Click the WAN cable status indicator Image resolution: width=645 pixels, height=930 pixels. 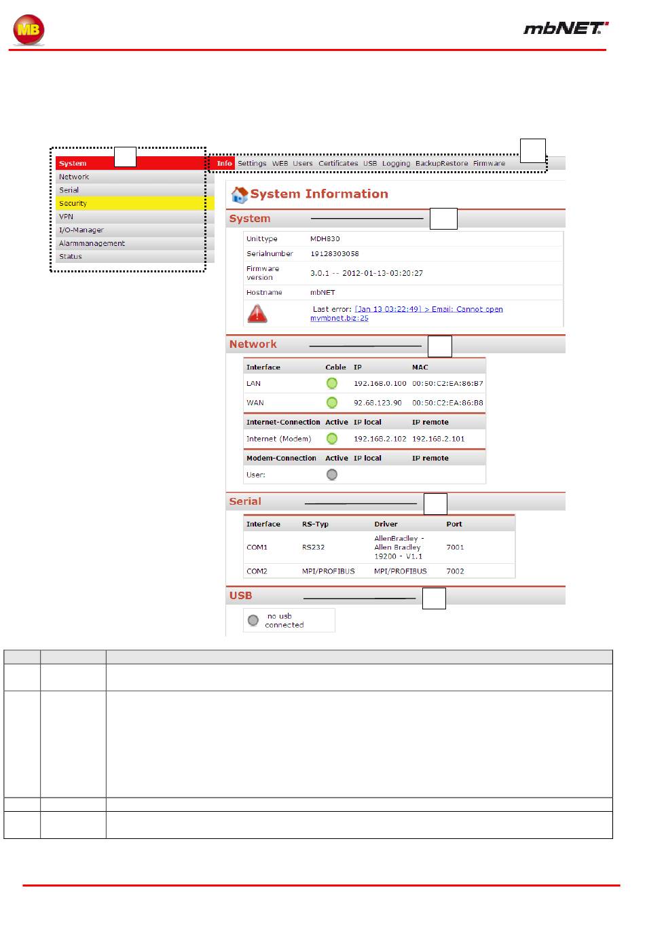click(x=332, y=403)
